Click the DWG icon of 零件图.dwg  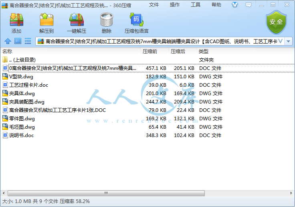pyautogui.click(x=5, y=119)
